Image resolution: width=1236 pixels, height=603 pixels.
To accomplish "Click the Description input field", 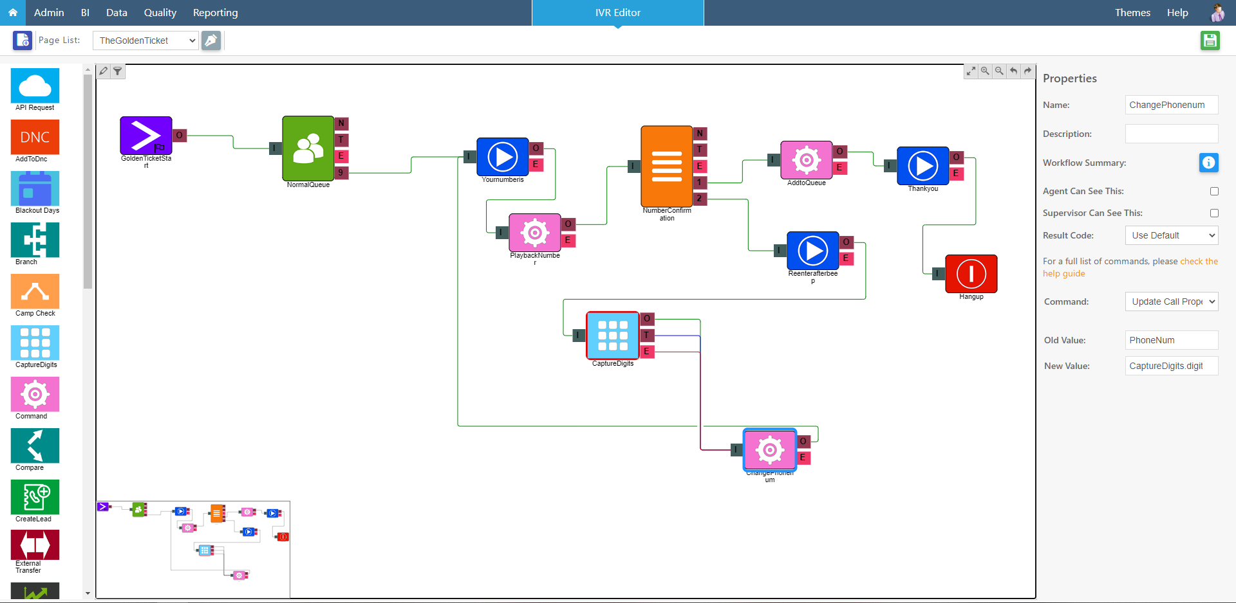I will click(x=1172, y=134).
